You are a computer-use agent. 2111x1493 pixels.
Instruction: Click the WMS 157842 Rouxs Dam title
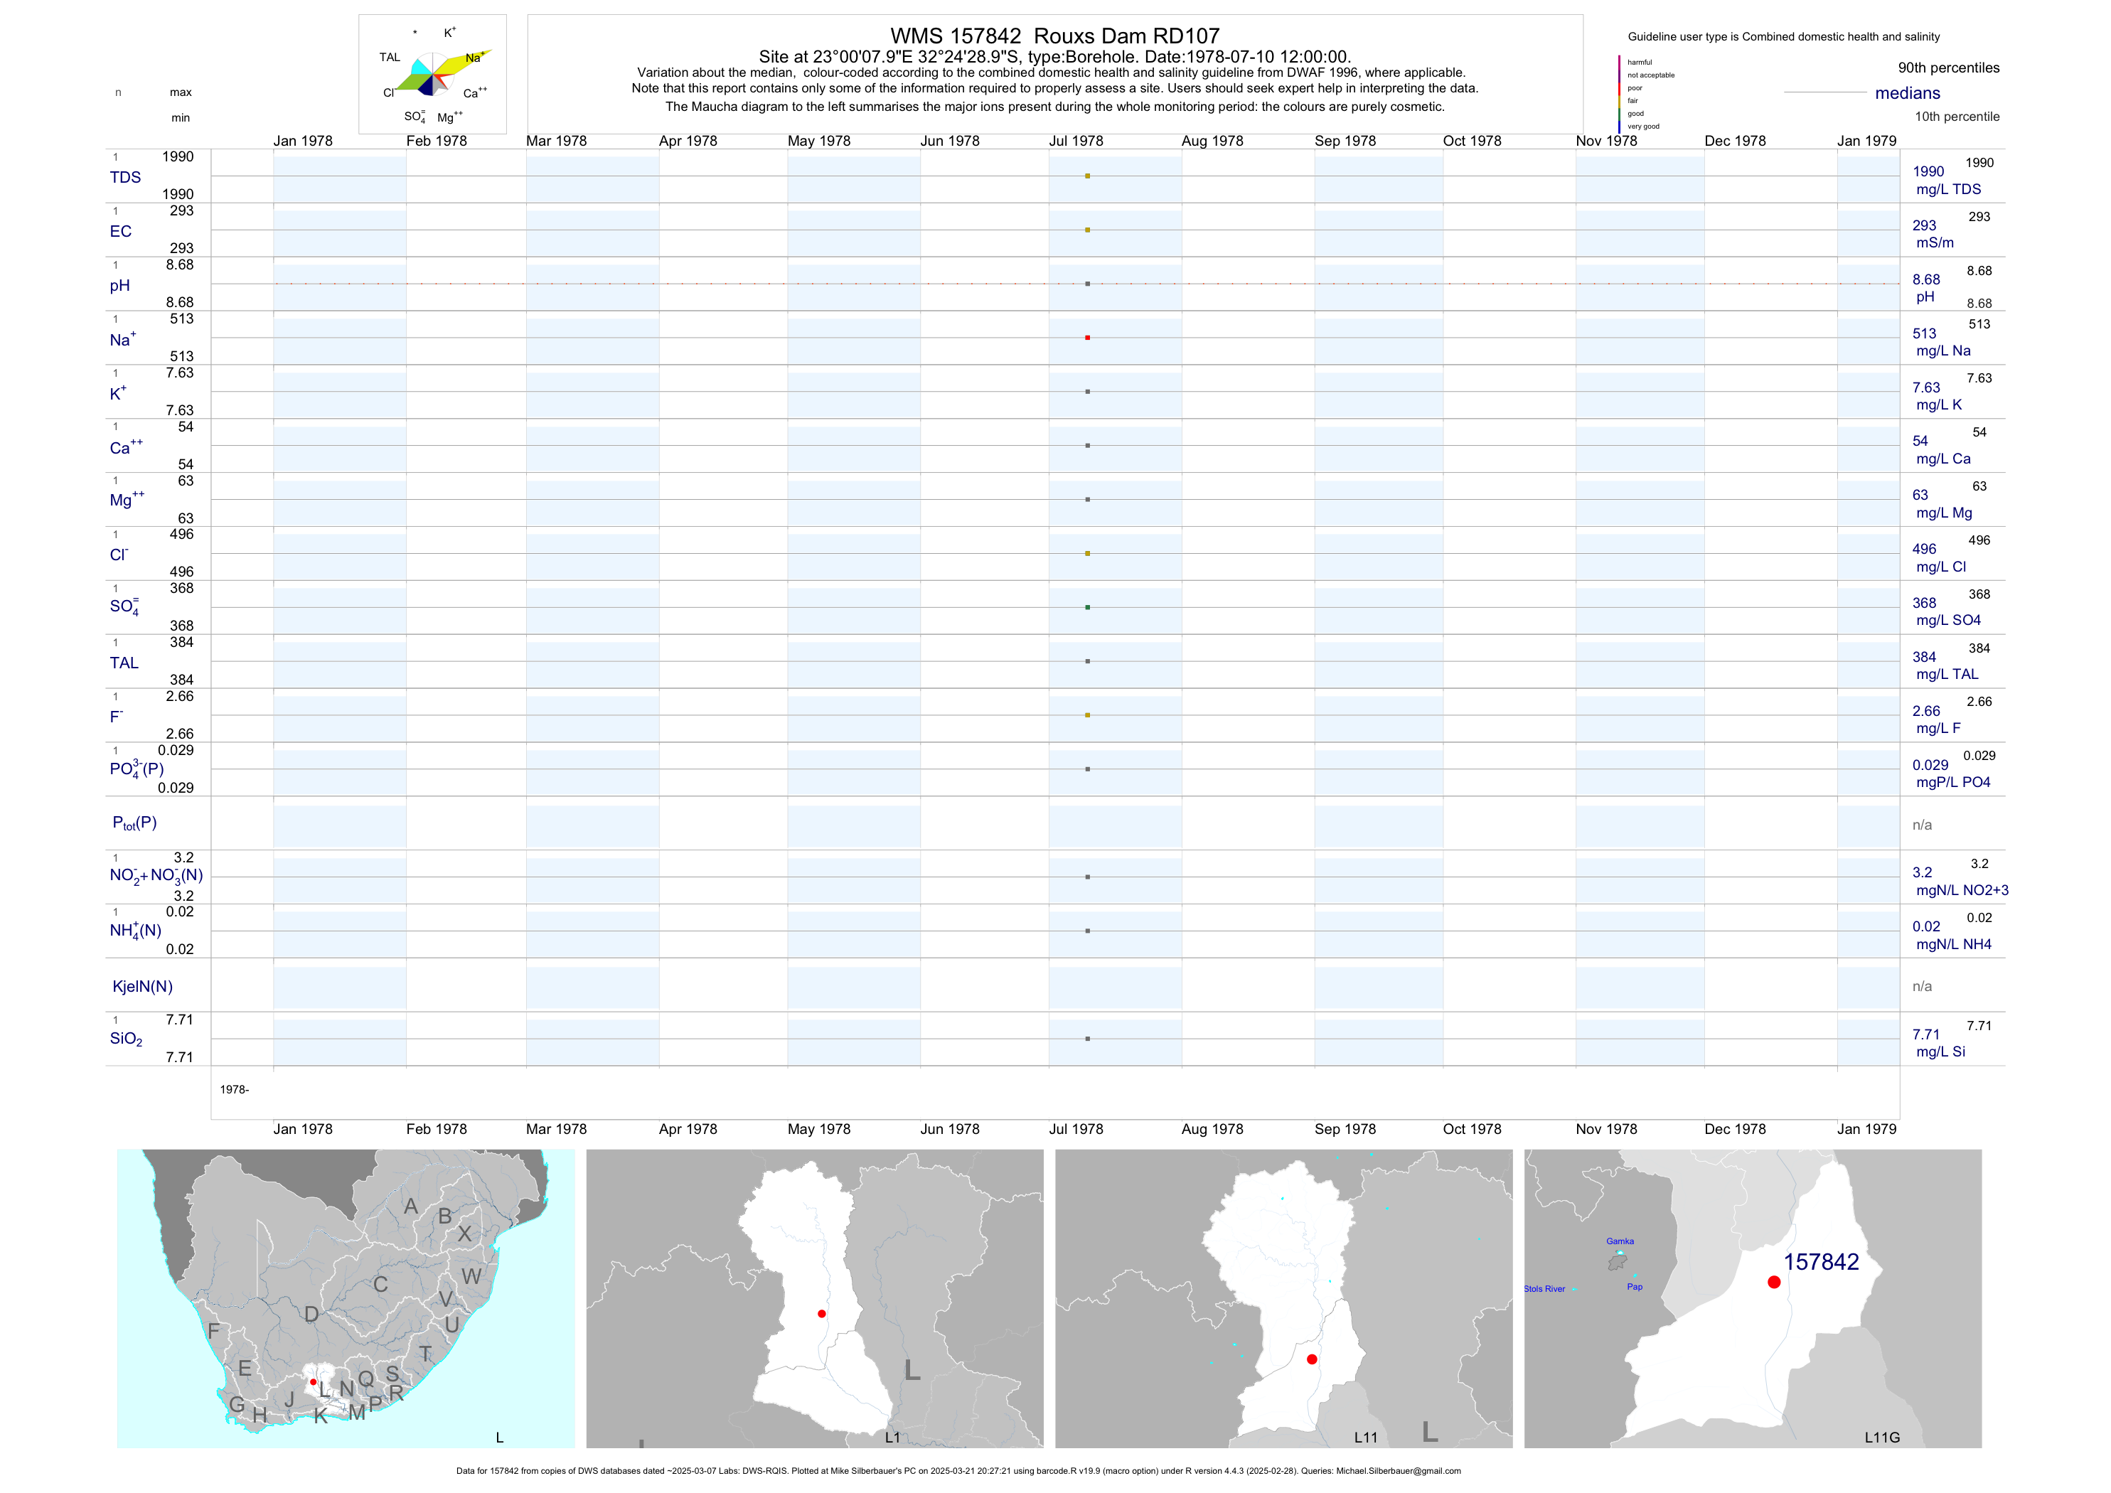coord(1054,36)
